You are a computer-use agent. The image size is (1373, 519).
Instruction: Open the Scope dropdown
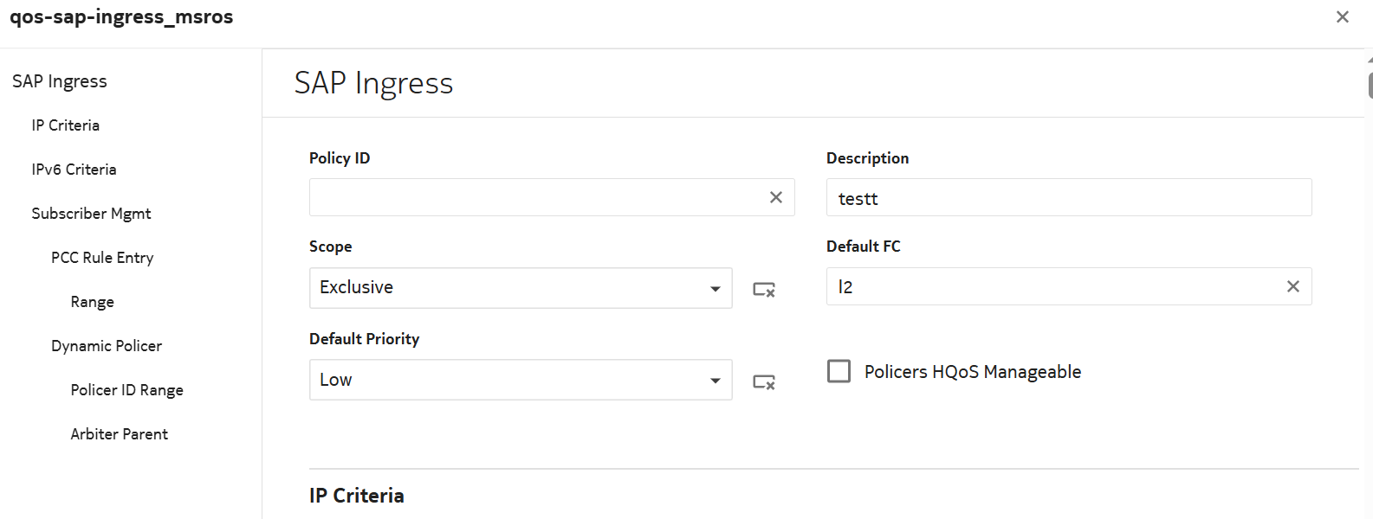[520, 288]
